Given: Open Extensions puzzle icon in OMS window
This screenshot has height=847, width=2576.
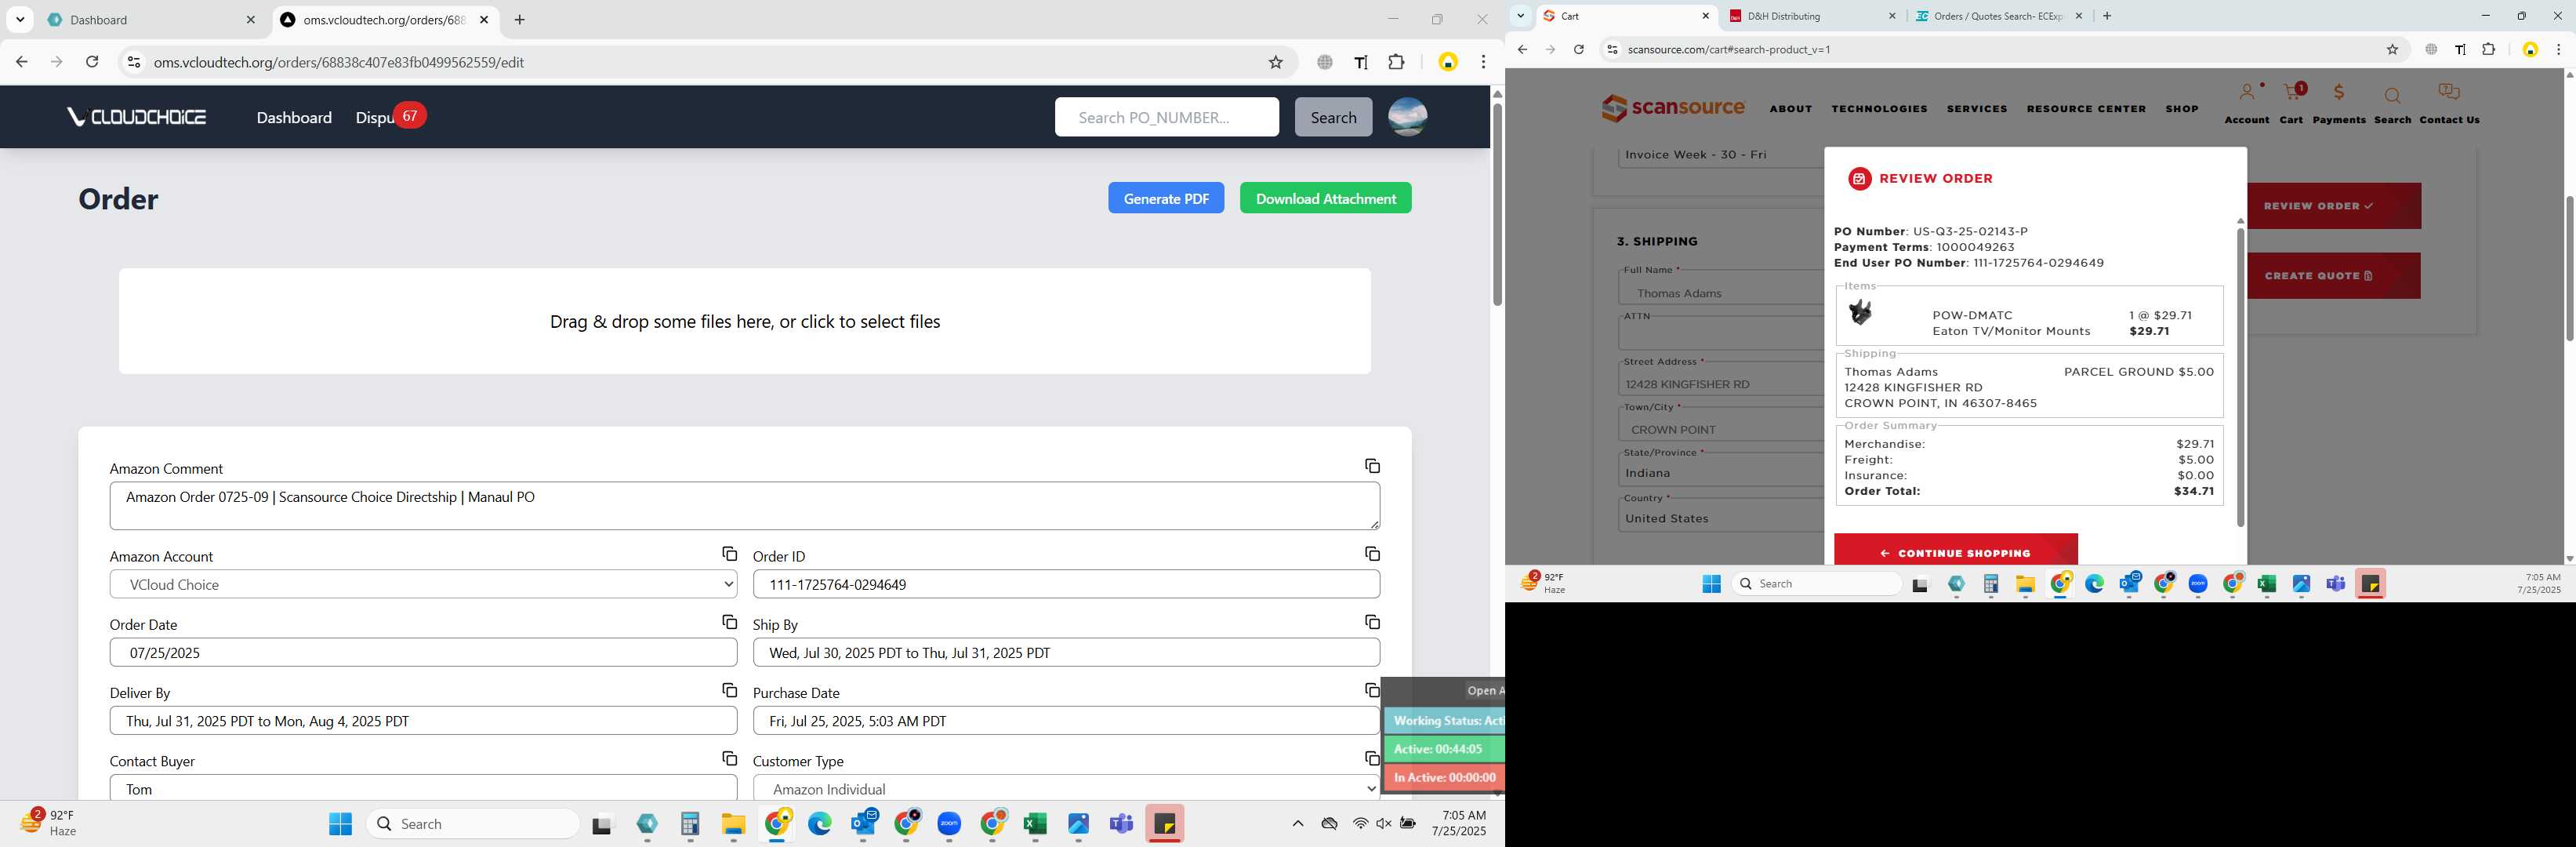Looking at the screenshot, I should tap(1396, 62).
